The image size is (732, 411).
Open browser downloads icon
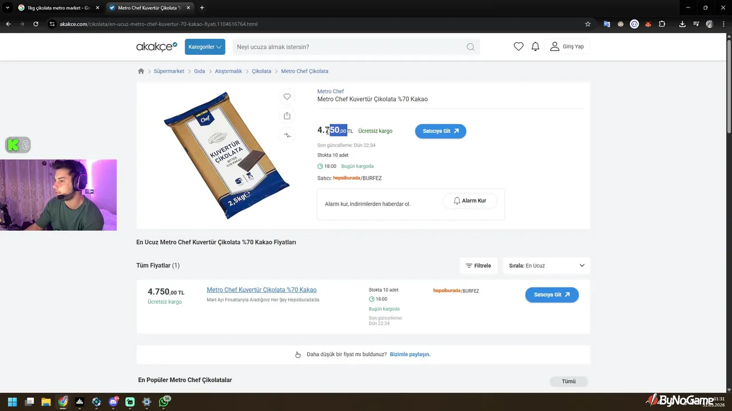pos(682,24)
